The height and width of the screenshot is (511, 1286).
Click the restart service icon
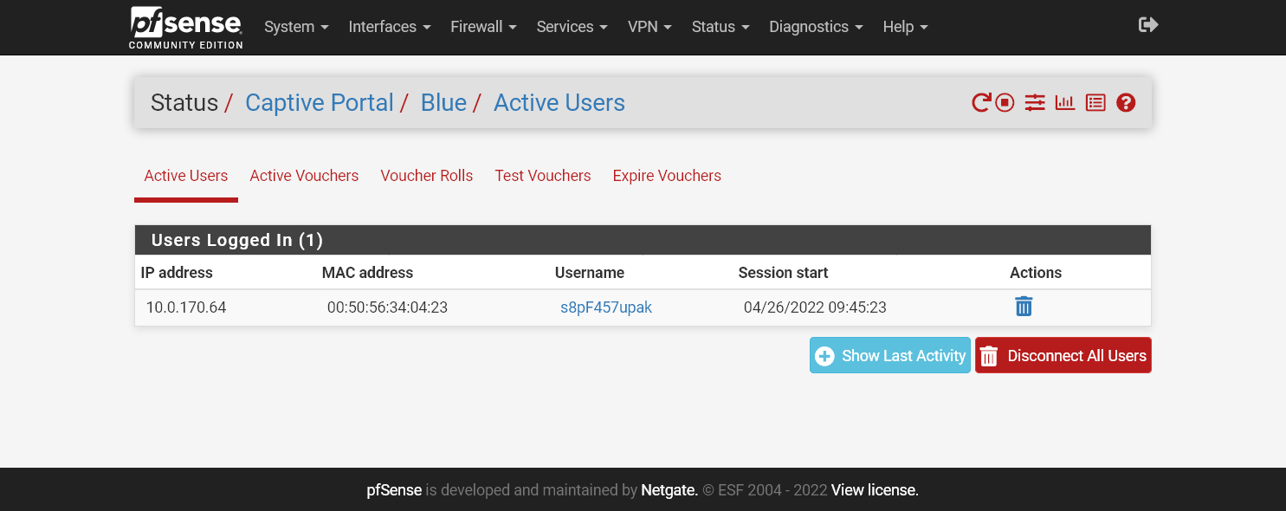point(980,103)
